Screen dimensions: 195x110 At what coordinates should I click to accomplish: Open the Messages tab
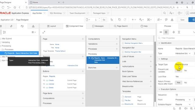[x=98, y=26]
